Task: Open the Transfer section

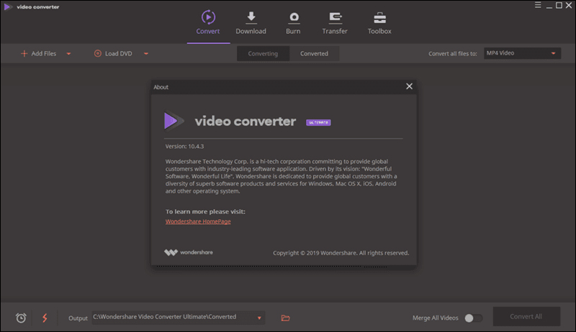Action: (x=335, y=23)
